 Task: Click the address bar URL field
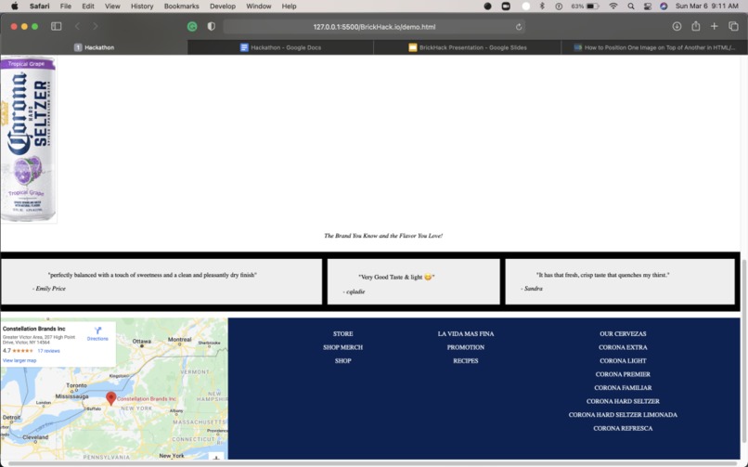(x=374, y=27)
